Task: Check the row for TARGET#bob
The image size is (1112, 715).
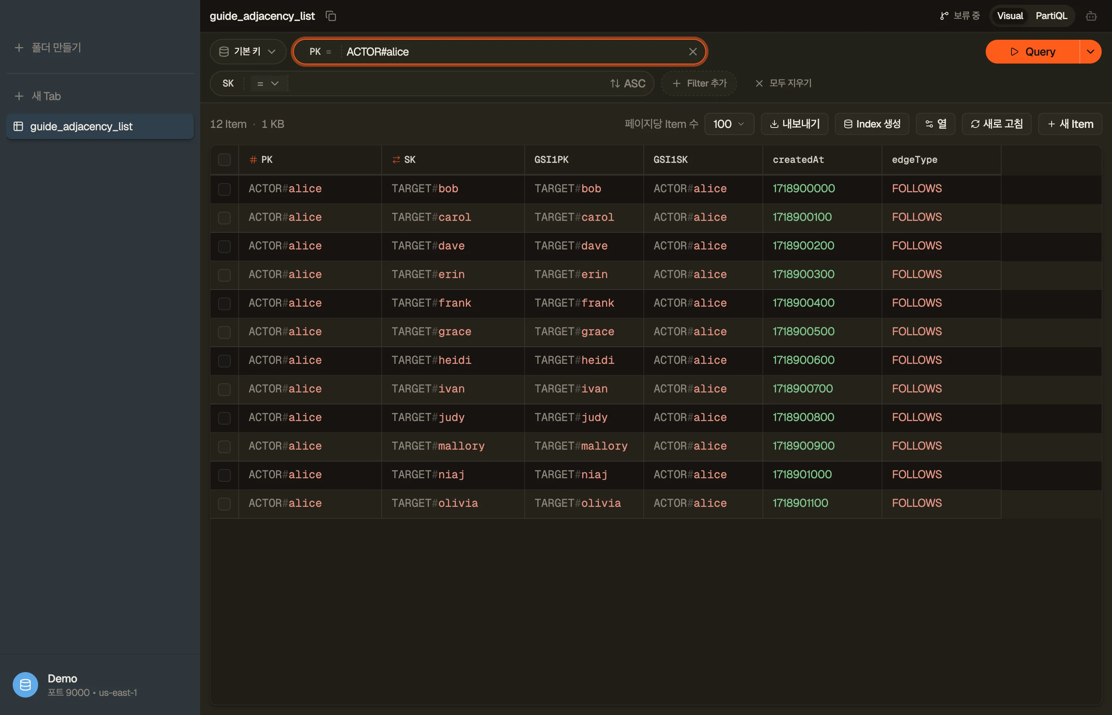Action: [x=224, y=189]
